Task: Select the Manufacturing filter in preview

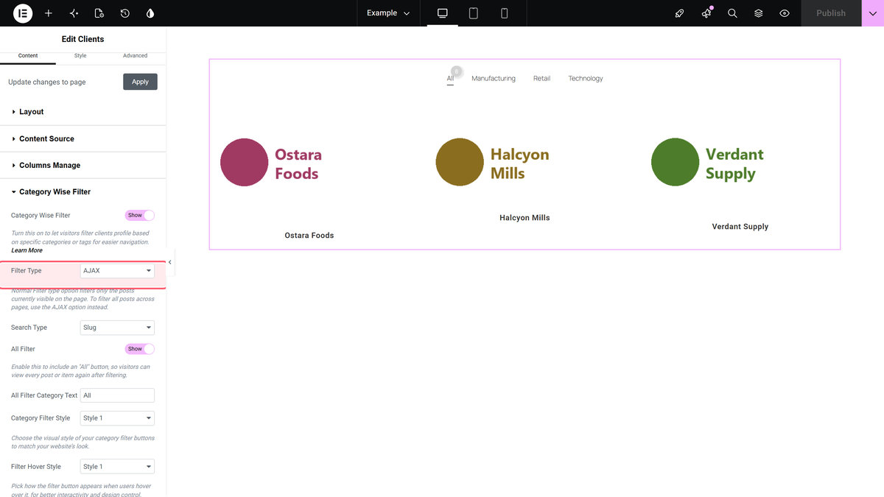Action: coord(494,78)
